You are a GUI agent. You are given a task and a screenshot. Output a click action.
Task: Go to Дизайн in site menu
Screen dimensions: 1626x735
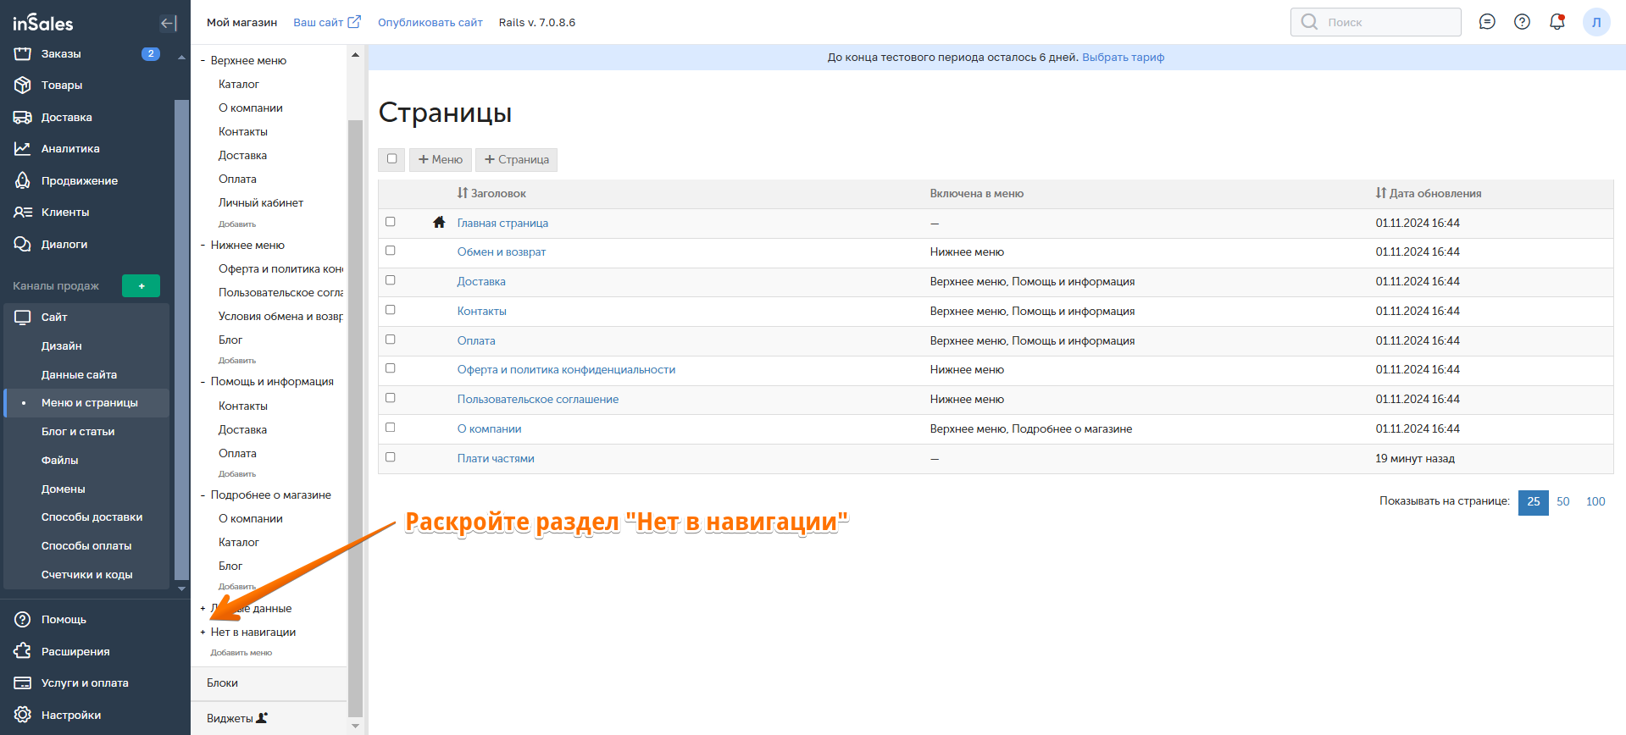(x=62, y=345)
